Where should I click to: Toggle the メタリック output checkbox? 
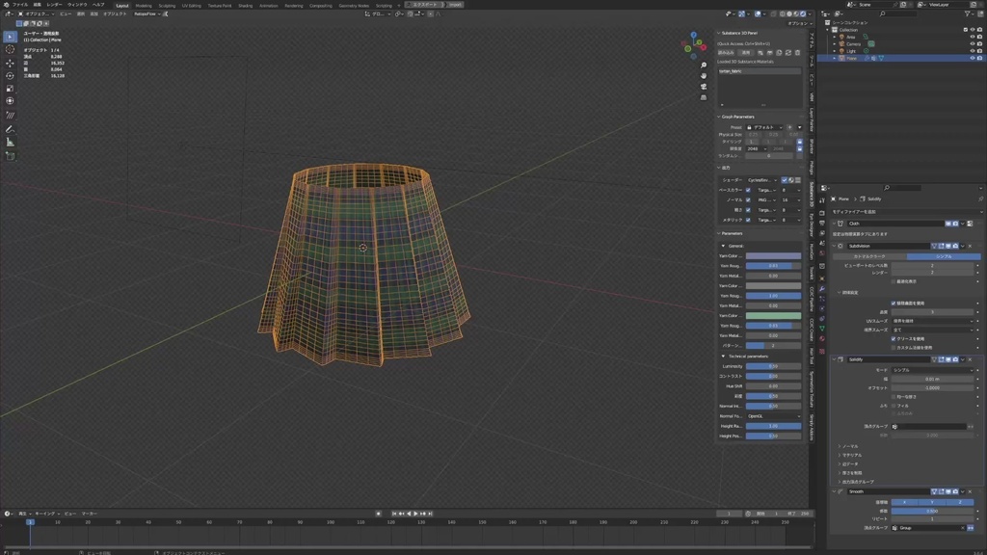point(748,221)
